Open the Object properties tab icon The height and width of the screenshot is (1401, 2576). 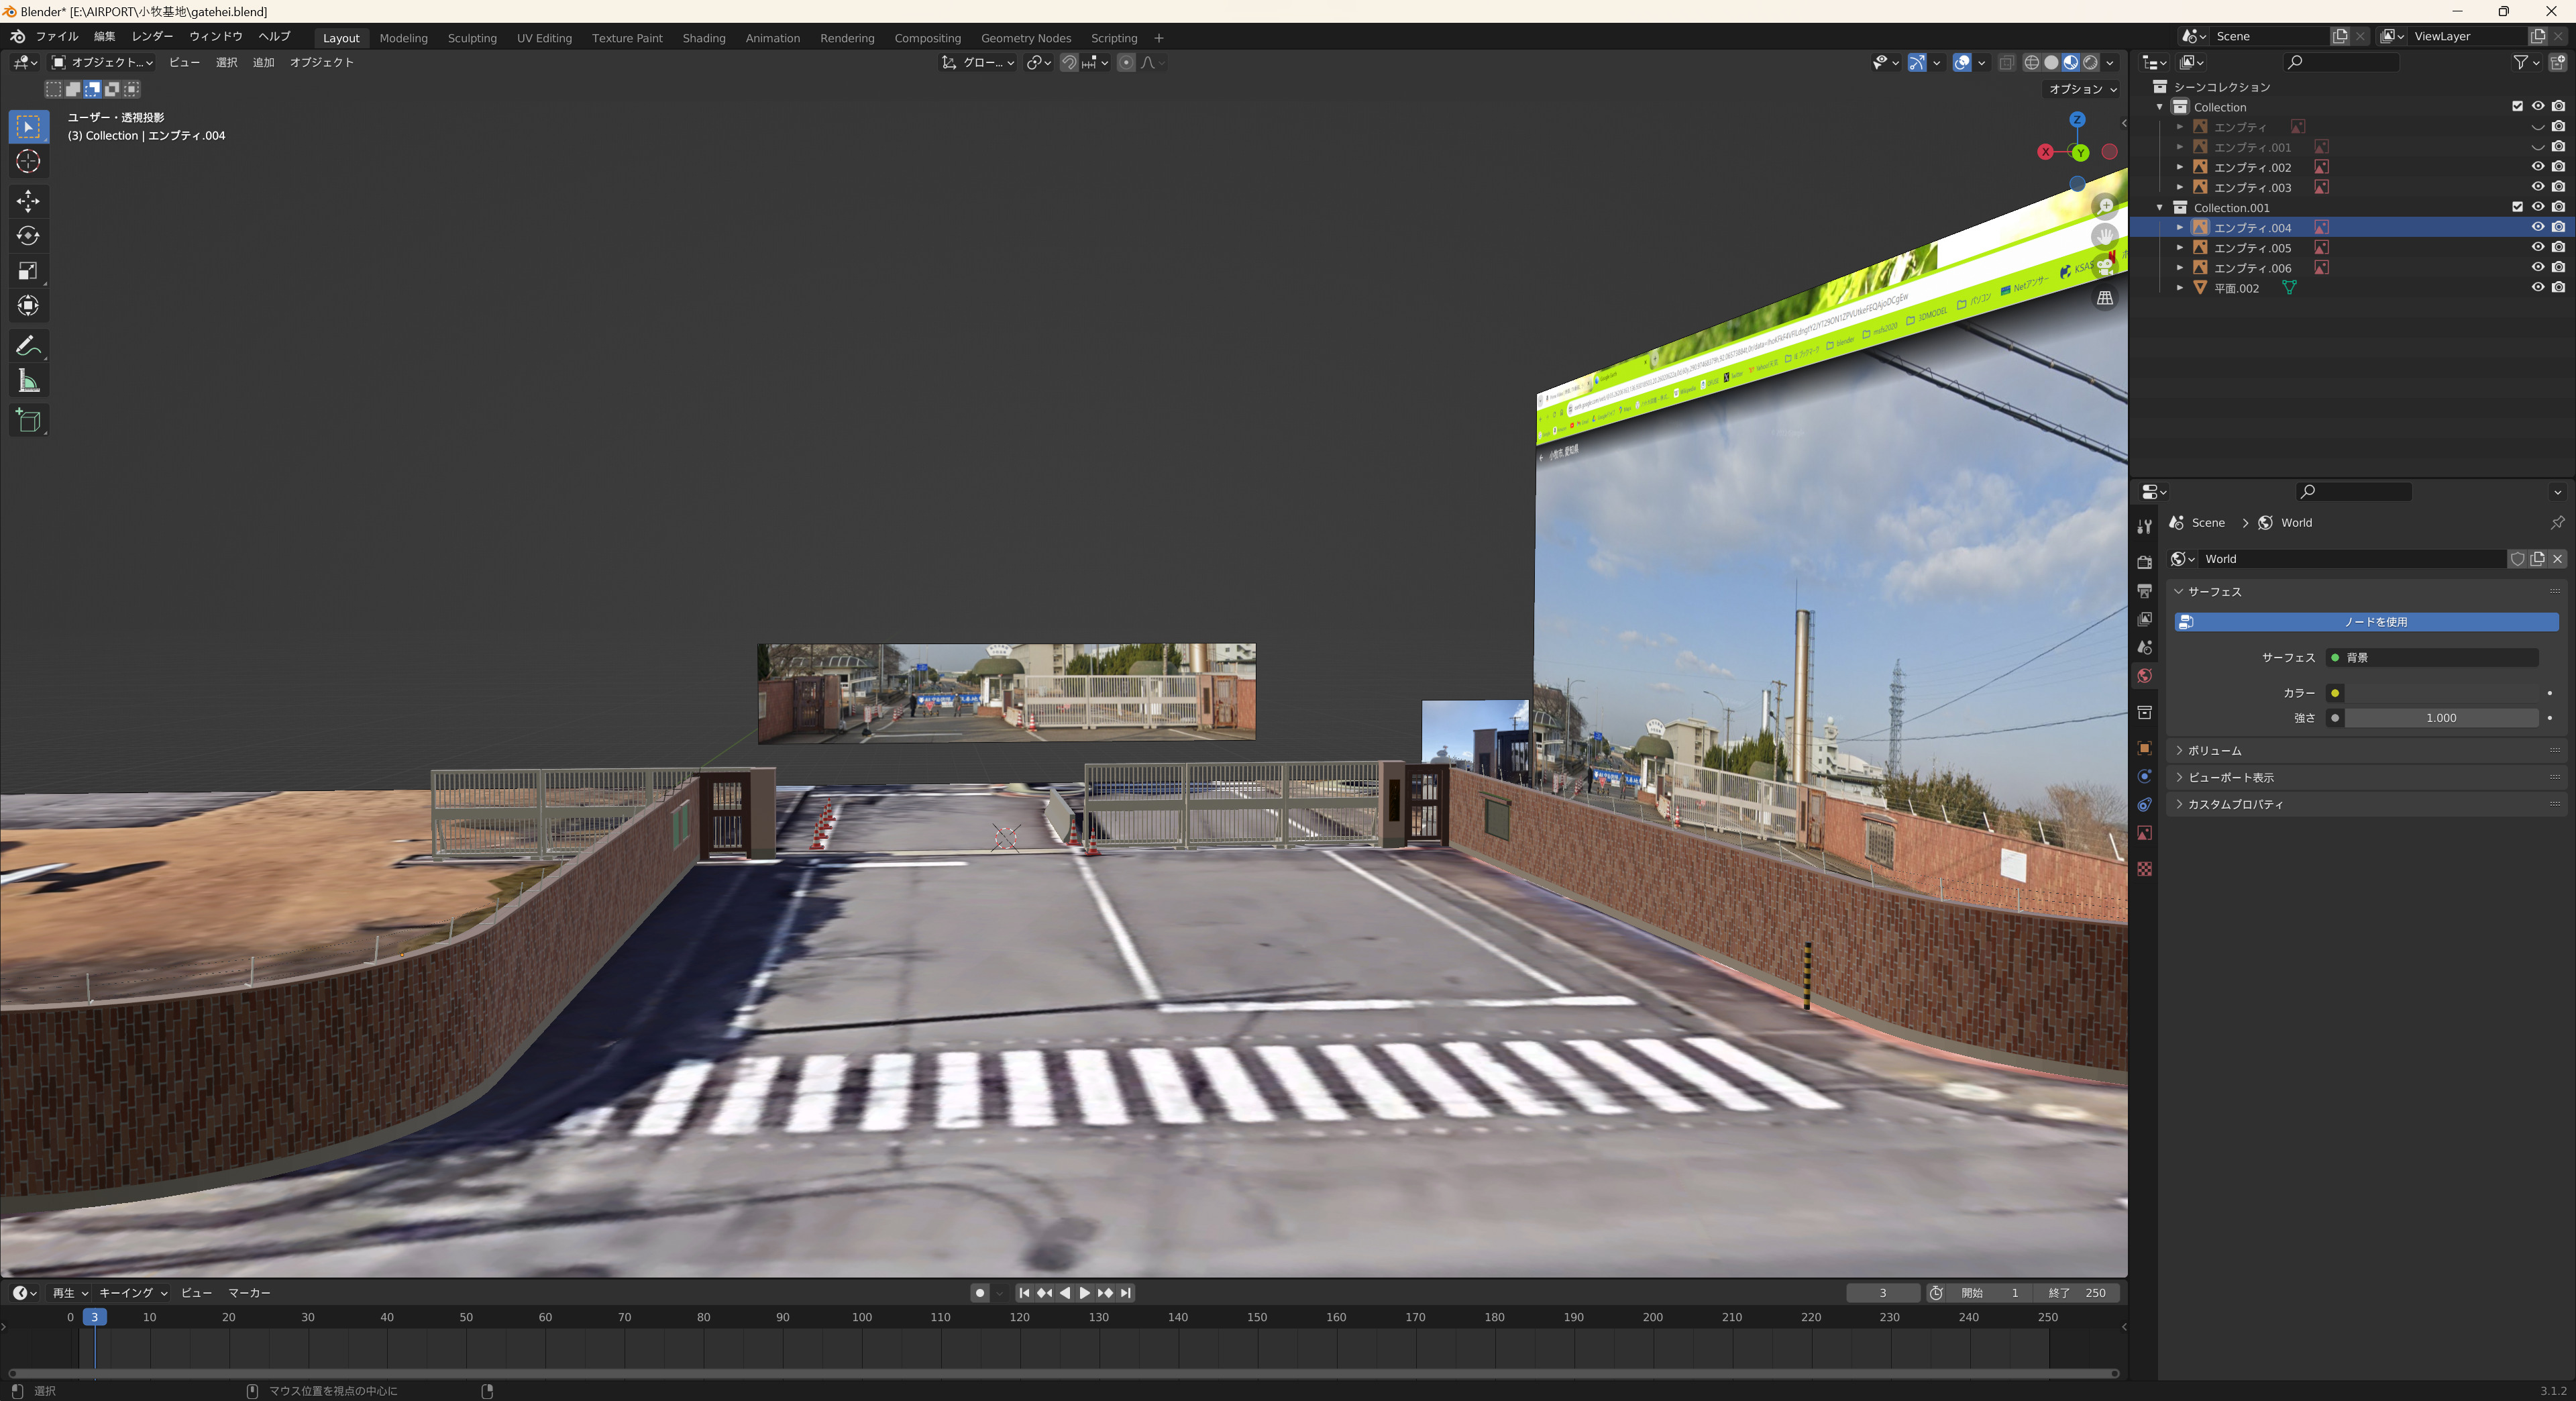(x=2144, y=748)
